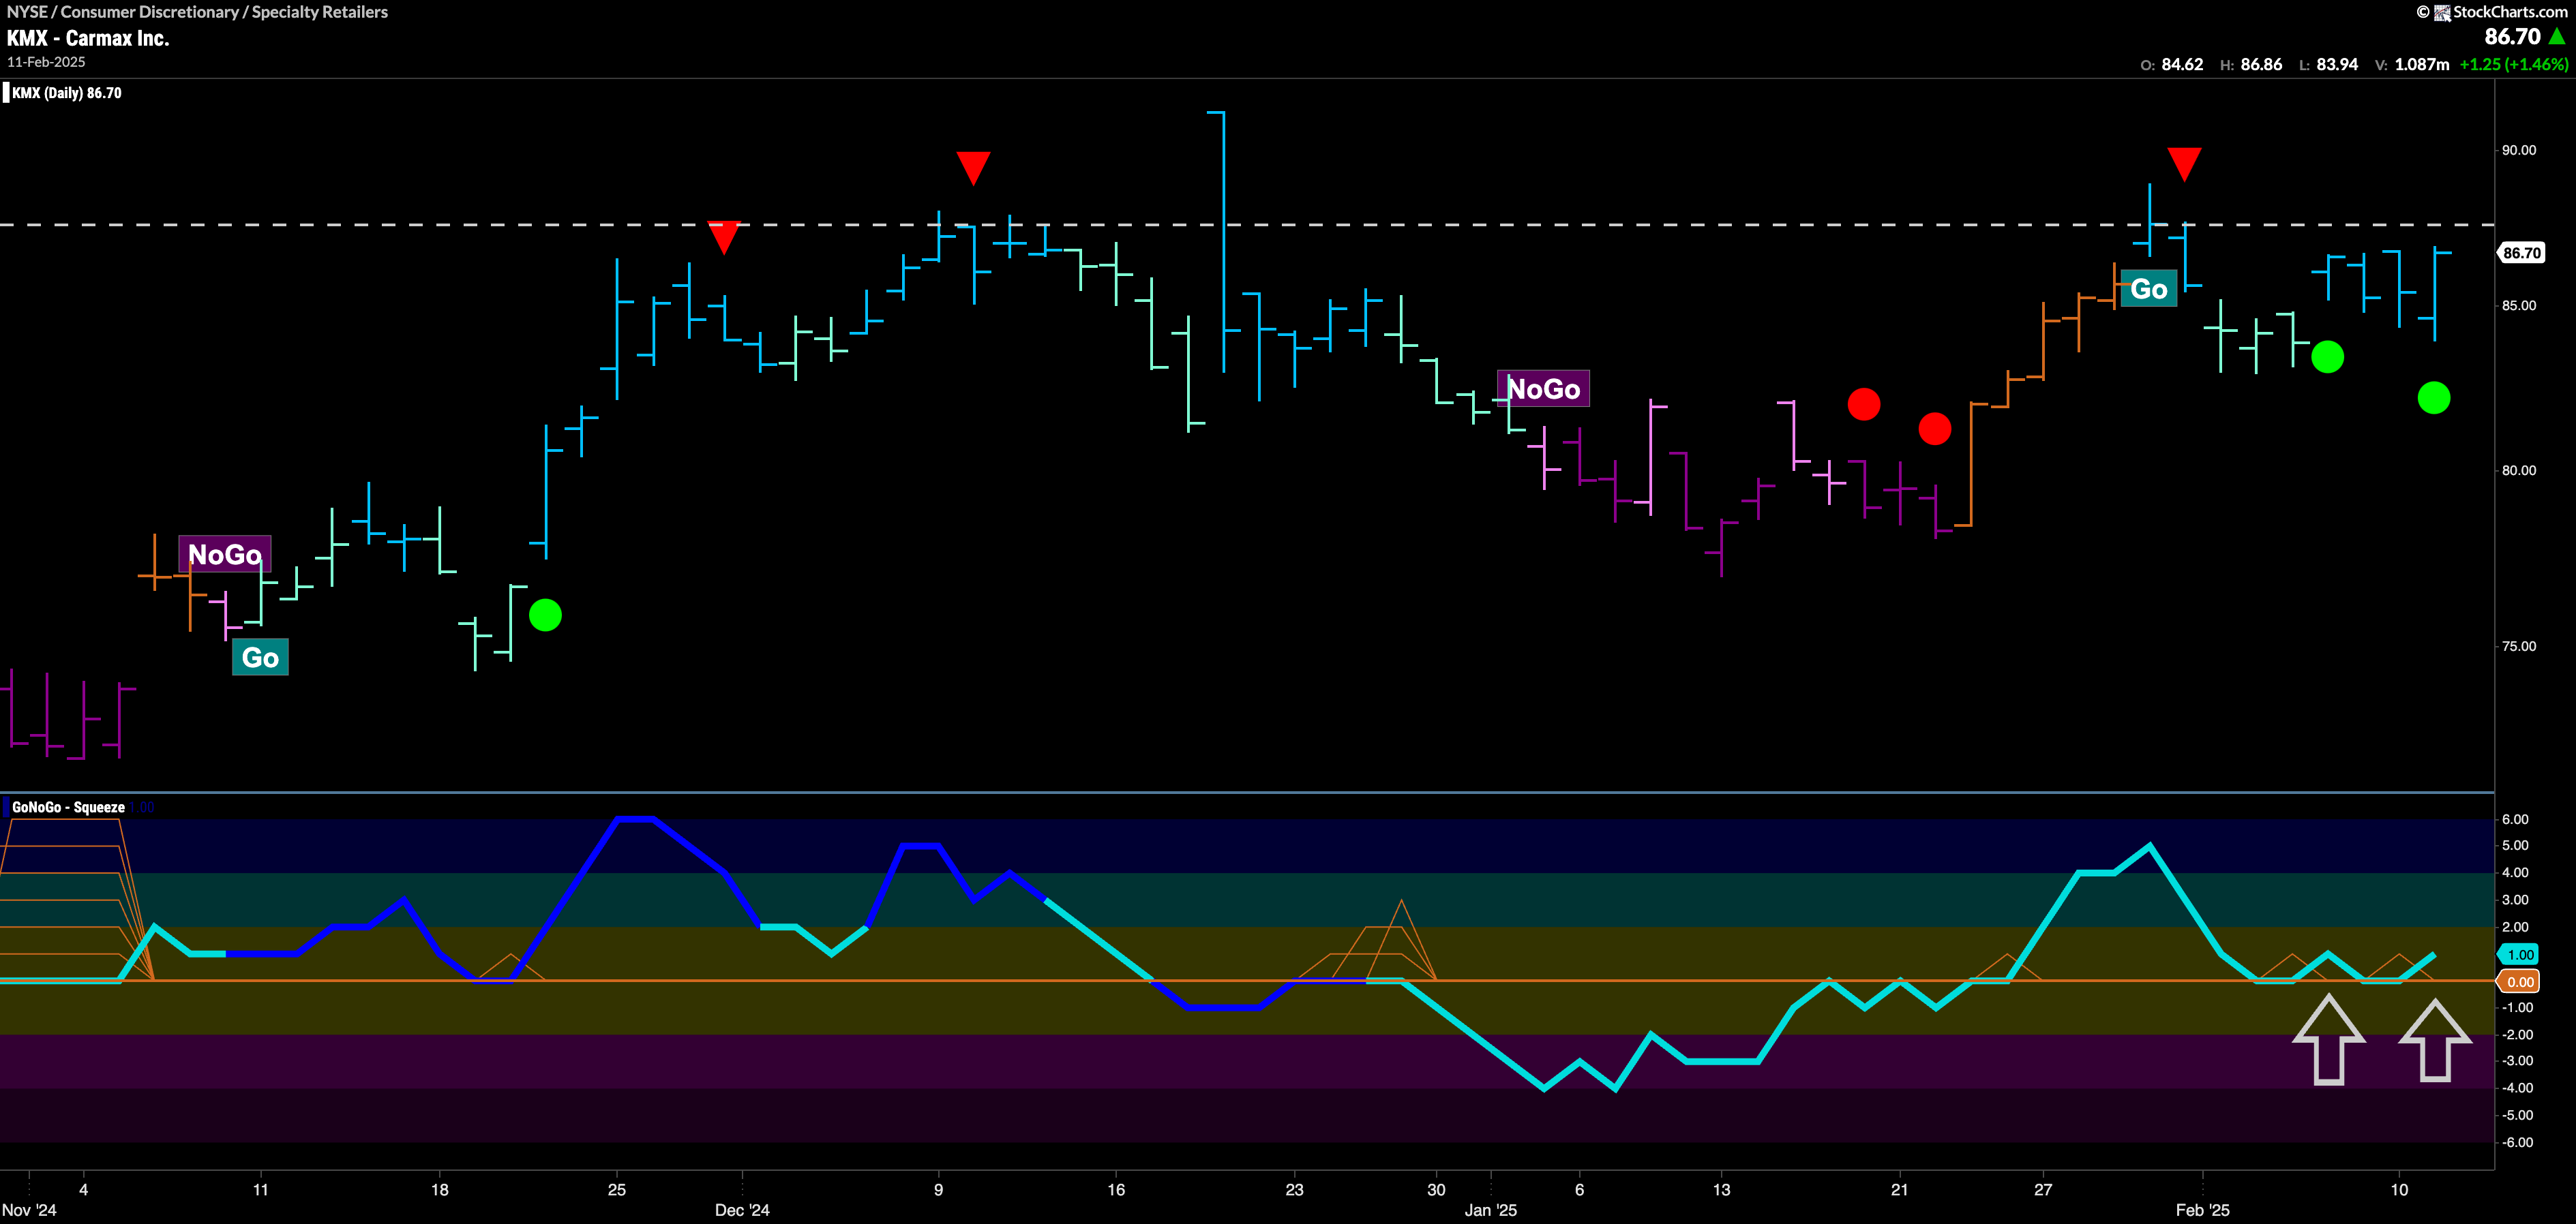
Task: Click the orange 0.00 zero-line tag
Action: click(x=2520, y=981)
